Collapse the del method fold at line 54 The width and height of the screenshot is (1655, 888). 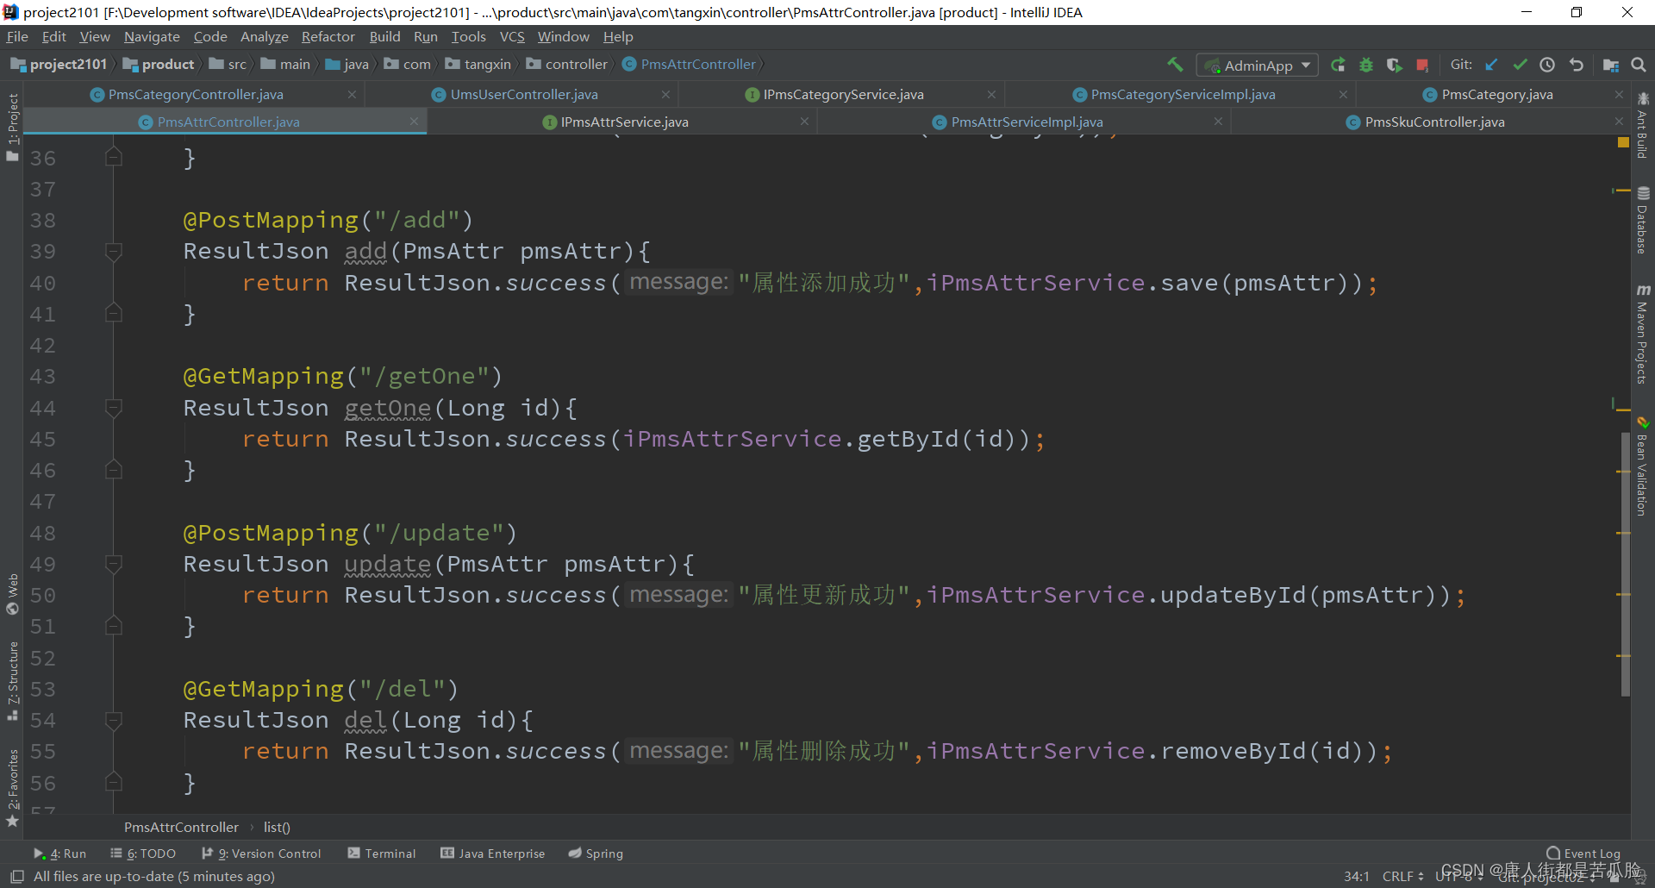coord(113,720)
